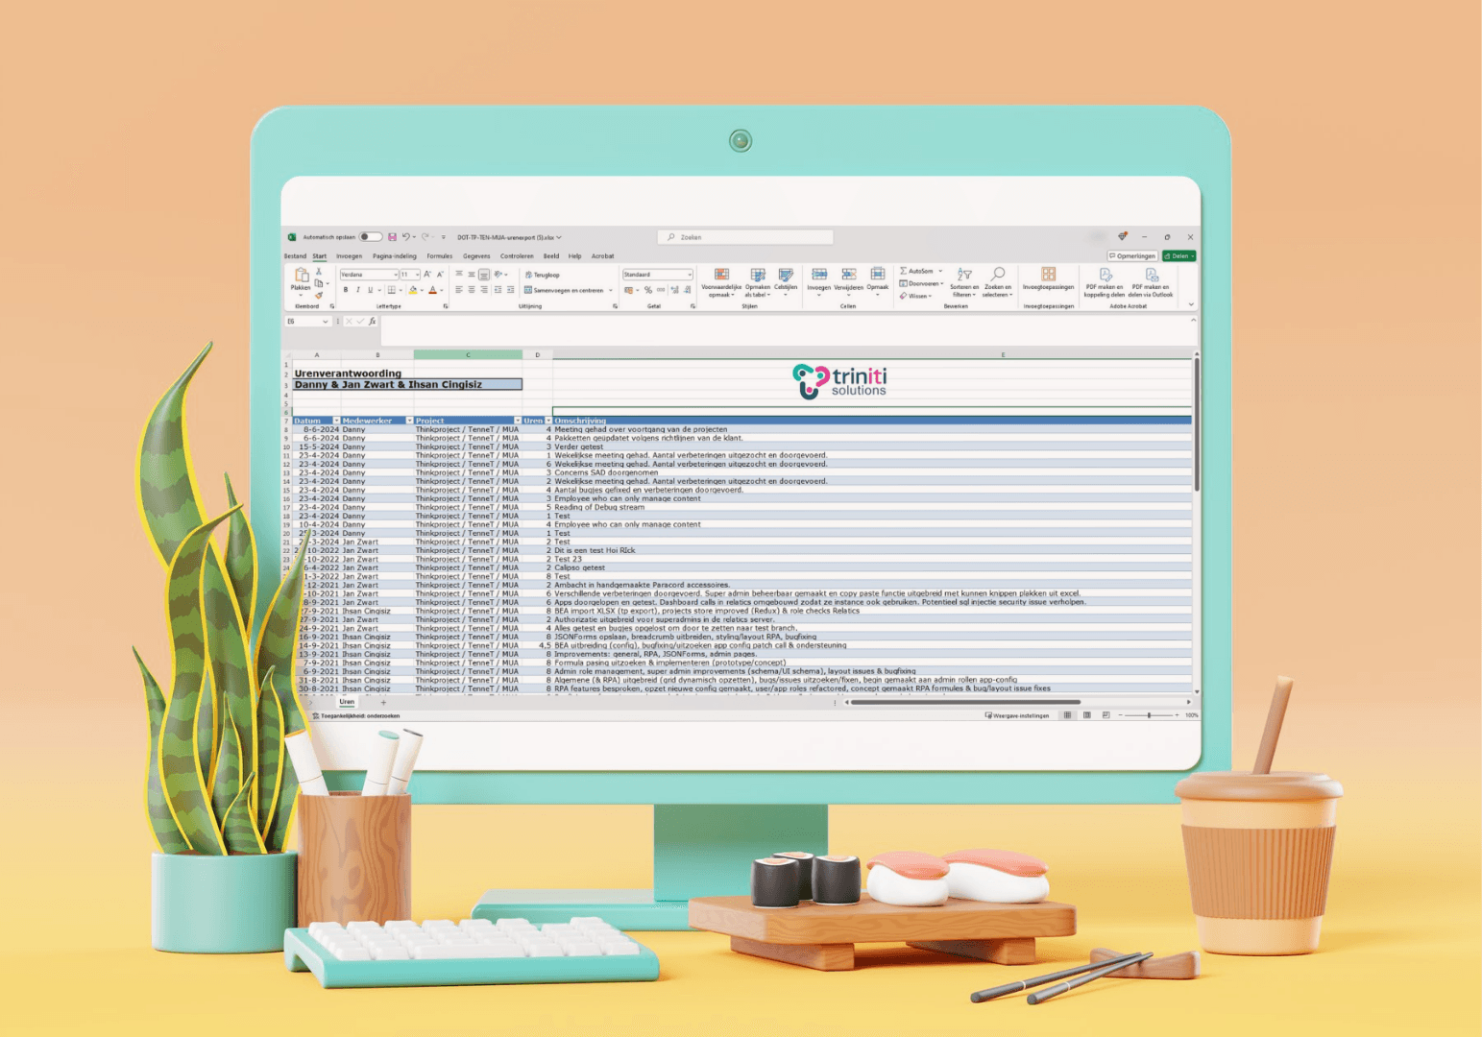Open the Project column filter dropdown

517,421
